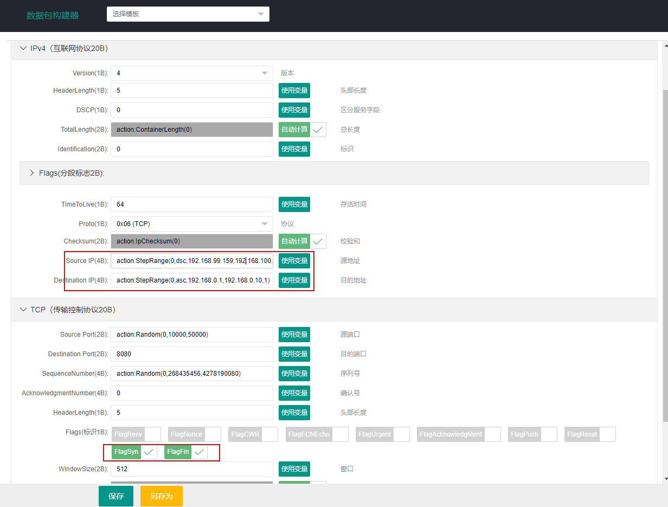This screenshot has width=668, height=507.
Task: Enable the FlagAcknowledgMent flag
Action: pyautogui.click(x=492, y=434)
